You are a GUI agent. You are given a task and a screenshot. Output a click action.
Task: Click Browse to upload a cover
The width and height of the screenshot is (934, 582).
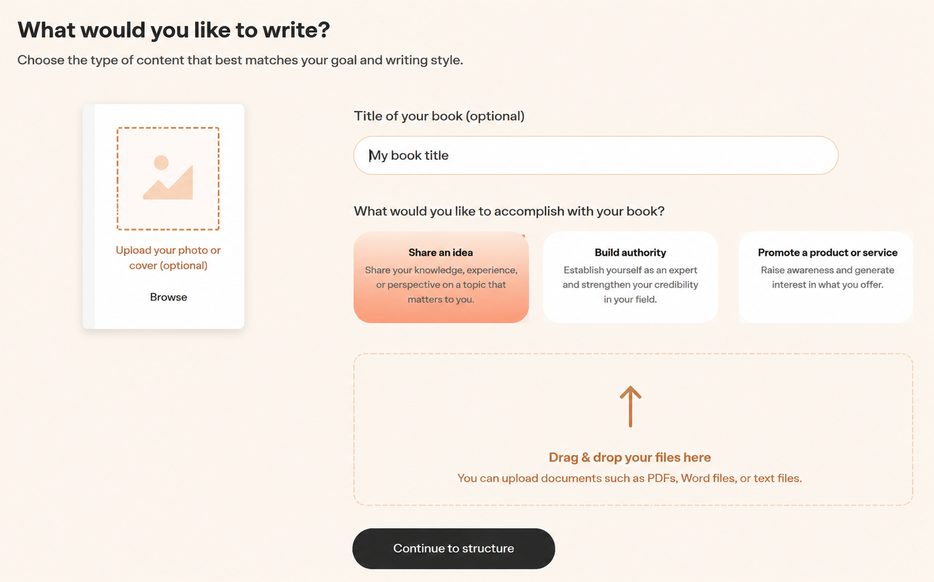pos(168,297)
